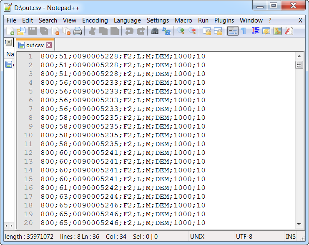This screenshot has height=245, width=309.
Task: Click the Copy toolbar icon
Action: point(103,31)
